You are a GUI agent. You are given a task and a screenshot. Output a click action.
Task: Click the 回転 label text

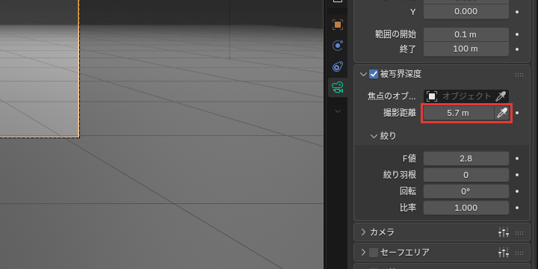(x=408, y=191)
